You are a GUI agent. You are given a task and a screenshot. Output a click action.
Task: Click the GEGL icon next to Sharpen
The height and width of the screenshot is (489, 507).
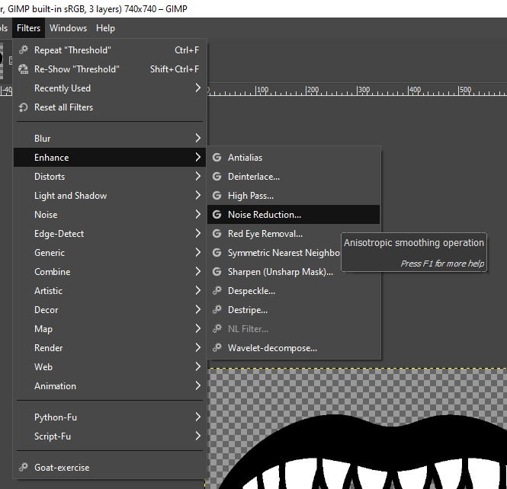[x=217, y=272]
